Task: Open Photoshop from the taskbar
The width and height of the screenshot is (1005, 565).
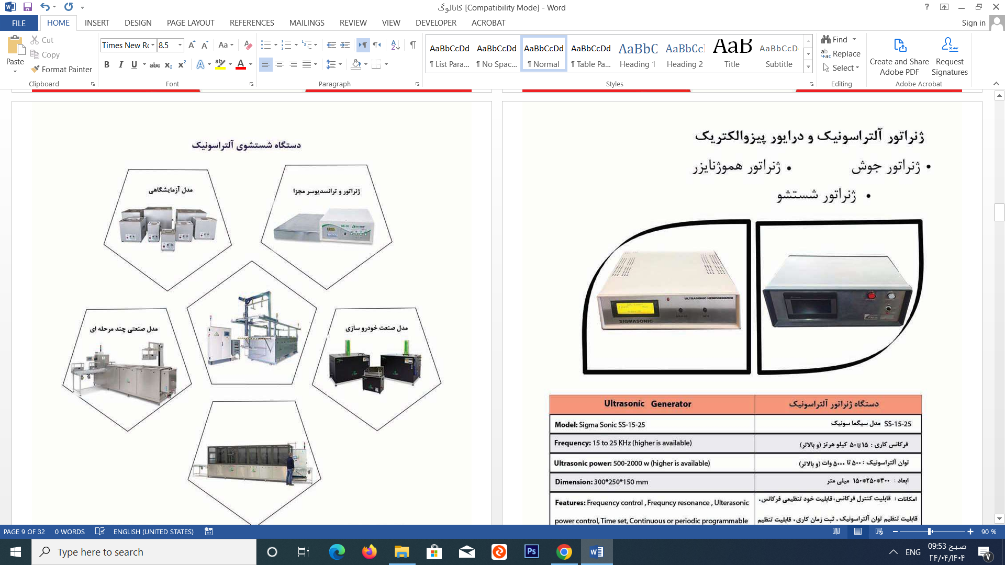Action: tap(532, 552)
